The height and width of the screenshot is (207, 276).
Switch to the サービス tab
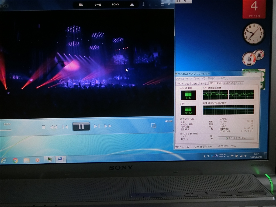(x=204, y=84)
